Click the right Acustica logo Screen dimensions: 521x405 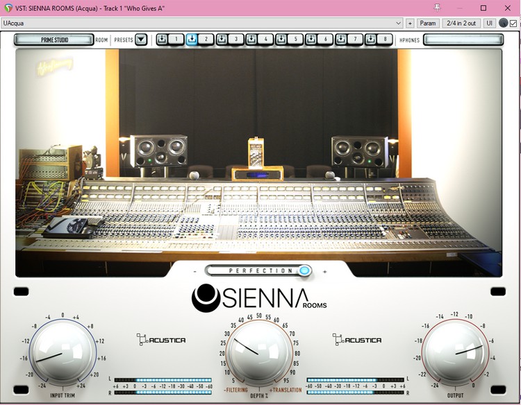pos(357,340)
